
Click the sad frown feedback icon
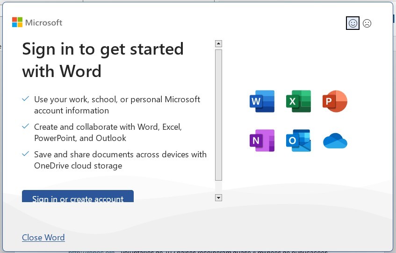click(367, 23)
